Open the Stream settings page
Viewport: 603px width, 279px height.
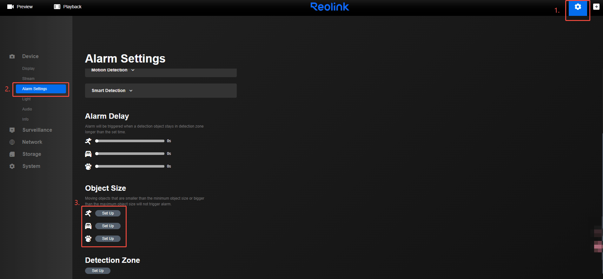click(x=28, y=79)
